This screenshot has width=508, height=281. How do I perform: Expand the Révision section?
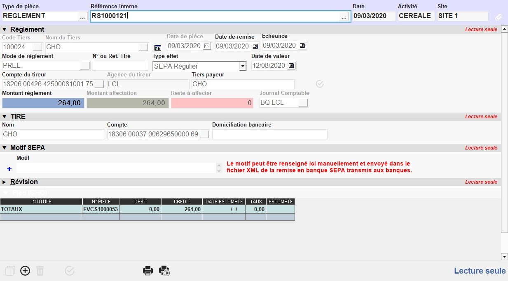click(x=5, y=182)
